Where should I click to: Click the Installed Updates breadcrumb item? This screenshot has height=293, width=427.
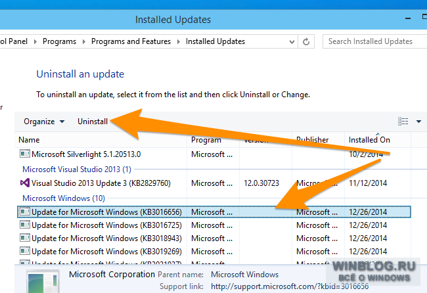click(x=215, y=41)
